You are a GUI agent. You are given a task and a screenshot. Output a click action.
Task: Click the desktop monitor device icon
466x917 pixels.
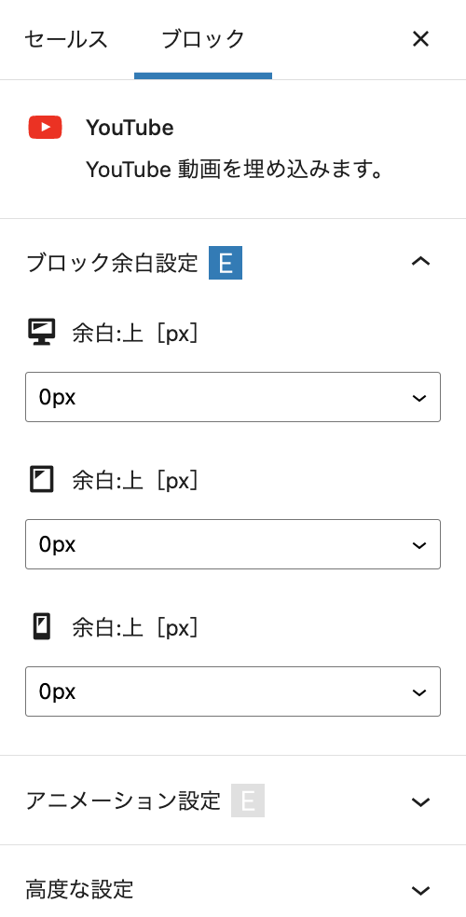click(42, 332)
